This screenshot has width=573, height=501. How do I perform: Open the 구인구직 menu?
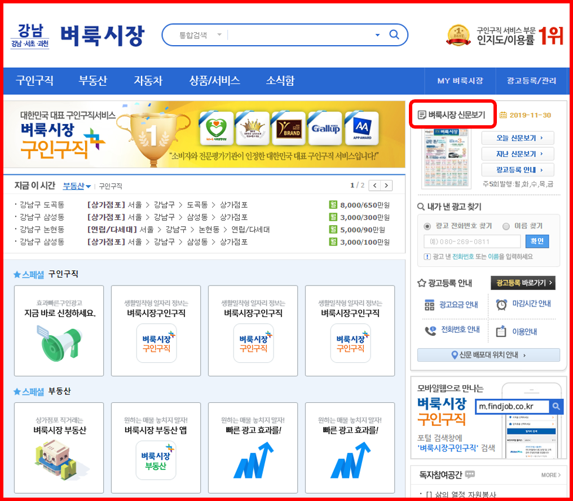tap(35, 81)
